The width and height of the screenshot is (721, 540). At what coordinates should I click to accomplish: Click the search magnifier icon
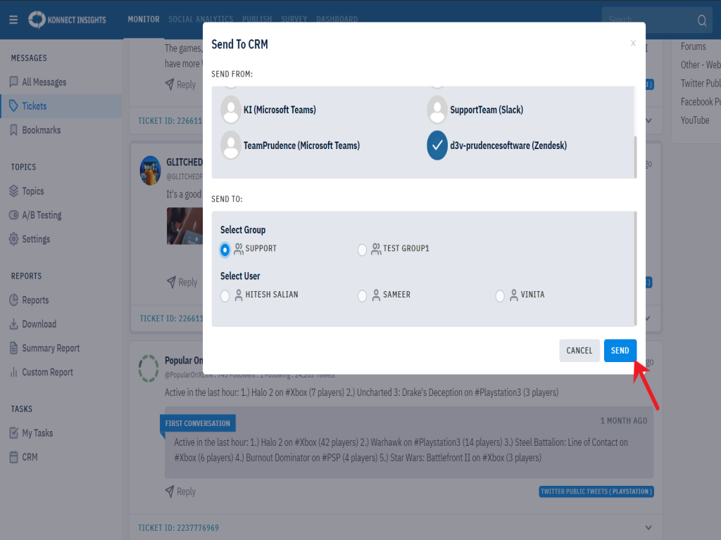point(702,20)
